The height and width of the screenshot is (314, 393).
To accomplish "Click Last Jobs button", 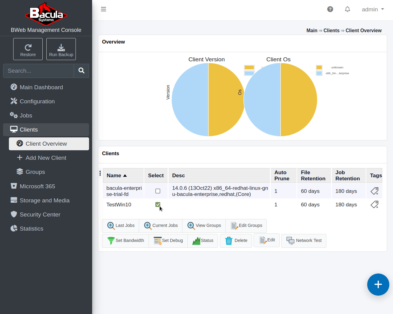I will (121, 226).
